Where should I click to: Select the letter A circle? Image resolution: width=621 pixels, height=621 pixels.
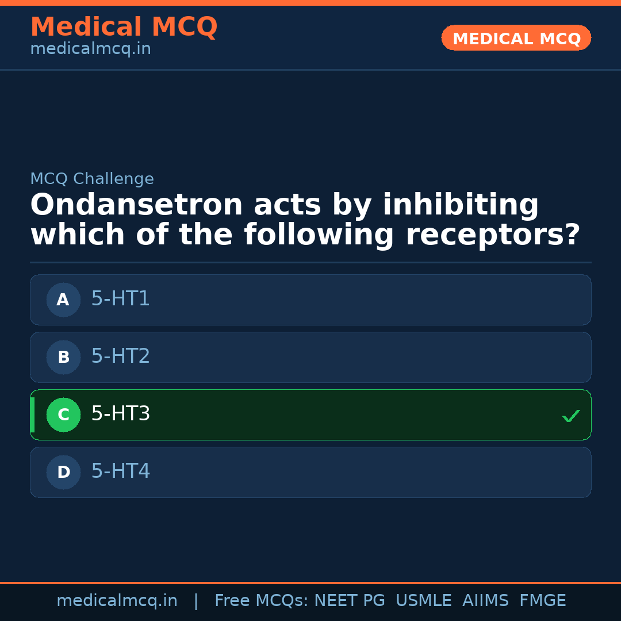(x=63, y=300)
